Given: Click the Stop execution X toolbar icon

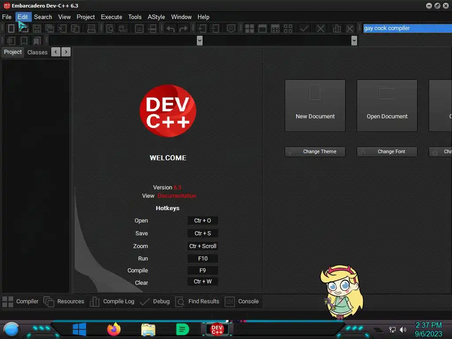Looking at the screenshot, I should (320, 28).
